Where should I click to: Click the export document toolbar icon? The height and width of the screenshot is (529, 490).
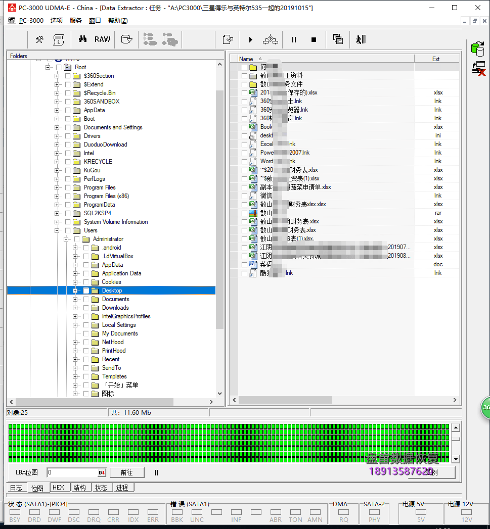click(228, 39)
